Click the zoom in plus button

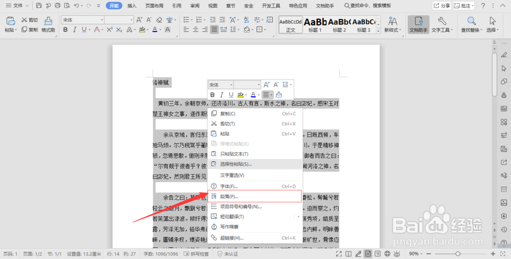(x=493, y=254)
